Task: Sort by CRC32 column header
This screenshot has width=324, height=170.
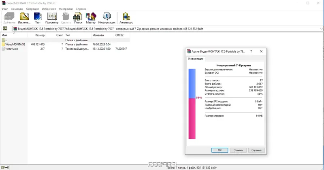Action: pos(122,35)
